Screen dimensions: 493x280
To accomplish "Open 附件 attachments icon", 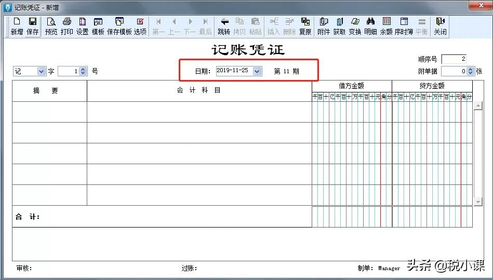I will click(324, 26).
